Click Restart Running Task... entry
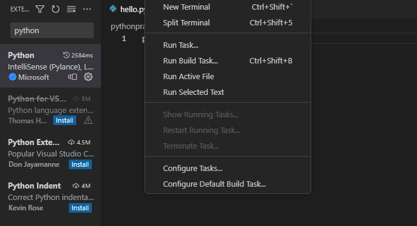 coord(228,131)
